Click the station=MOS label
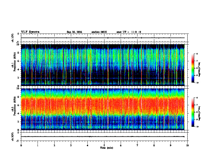211x163 pixels. coord(99,32)
